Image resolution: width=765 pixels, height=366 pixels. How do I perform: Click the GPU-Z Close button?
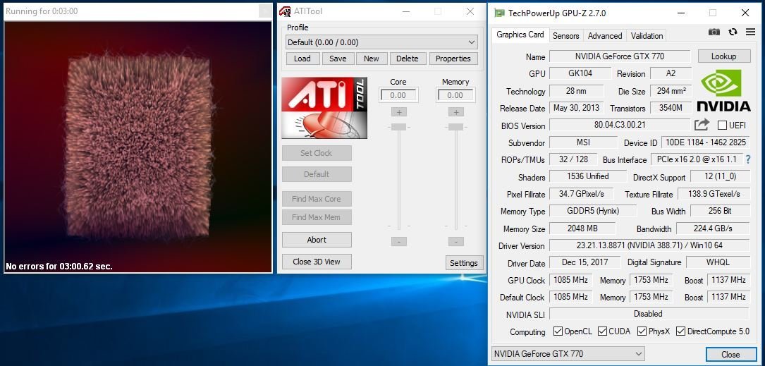pos(730,354)
